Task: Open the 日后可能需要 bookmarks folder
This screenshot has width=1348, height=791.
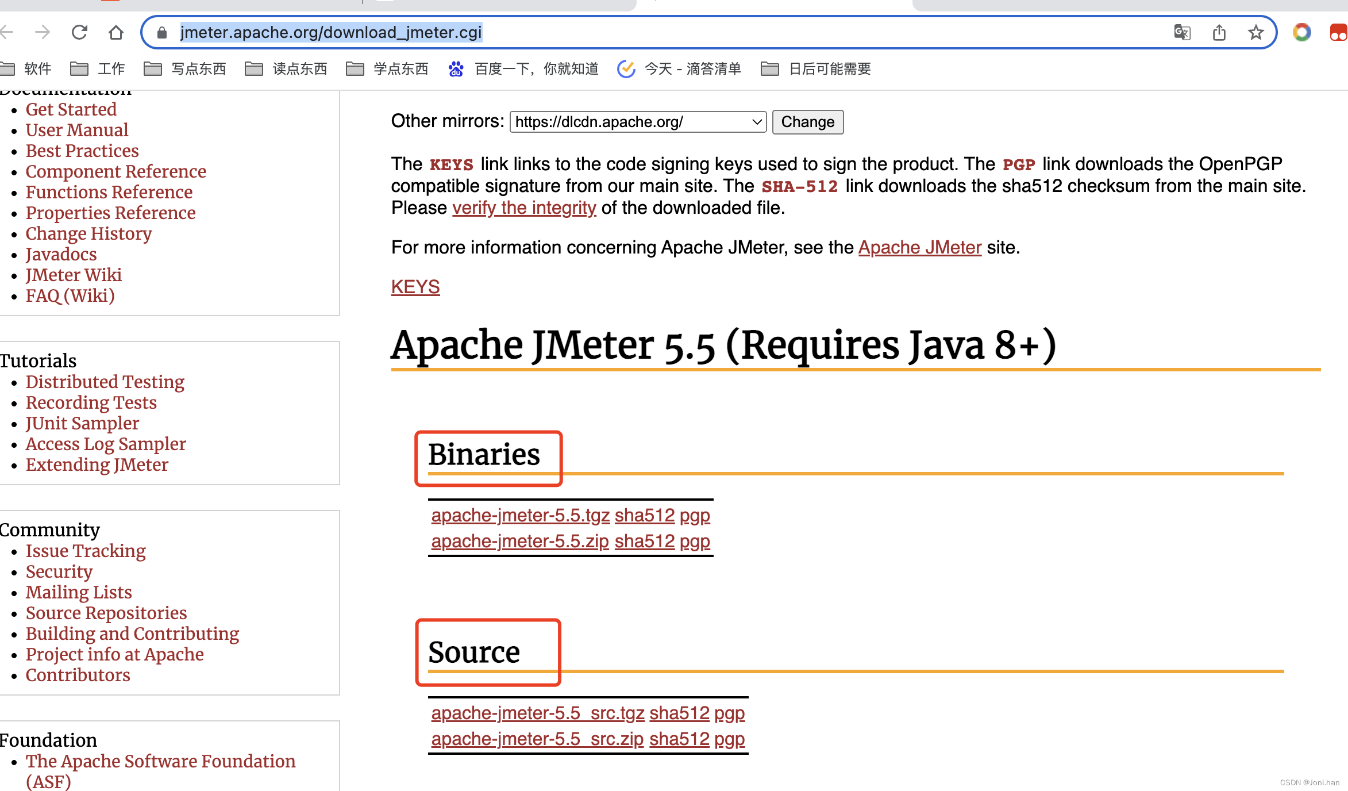Action: pyautogui.click(x=815, y=69)
